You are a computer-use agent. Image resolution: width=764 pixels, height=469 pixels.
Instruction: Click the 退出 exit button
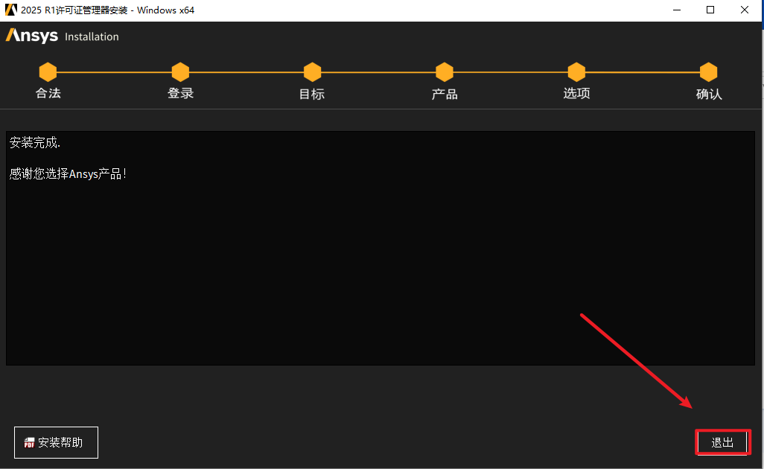722,442
